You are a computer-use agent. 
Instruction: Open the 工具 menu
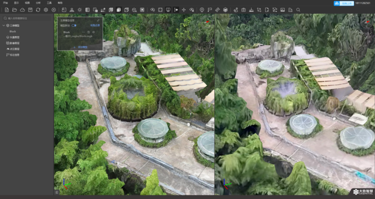49,3
